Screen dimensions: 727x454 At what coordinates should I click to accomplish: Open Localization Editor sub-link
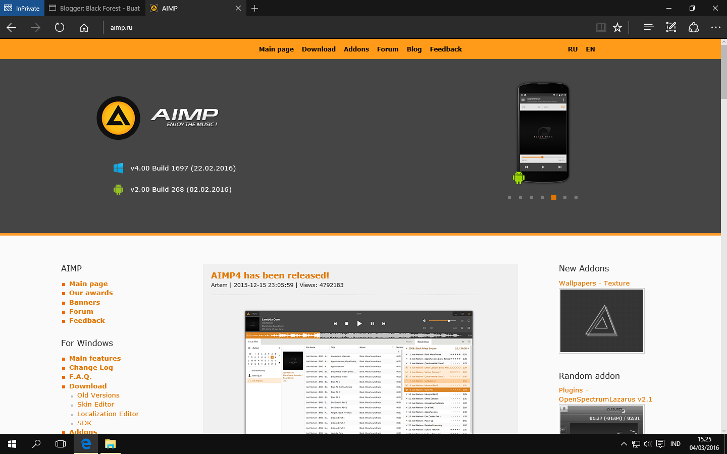coord(108,414)
